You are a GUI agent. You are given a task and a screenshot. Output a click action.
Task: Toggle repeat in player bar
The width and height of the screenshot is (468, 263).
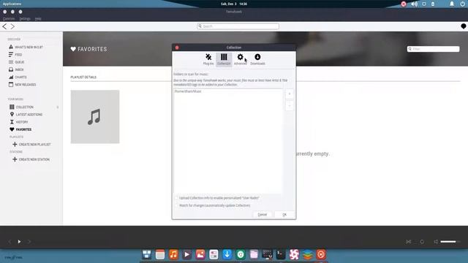(422, 242)
